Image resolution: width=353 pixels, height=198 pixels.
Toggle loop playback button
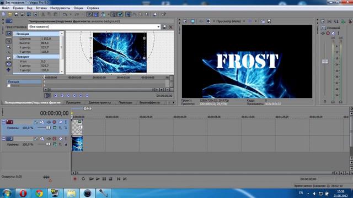click(83, 179)
